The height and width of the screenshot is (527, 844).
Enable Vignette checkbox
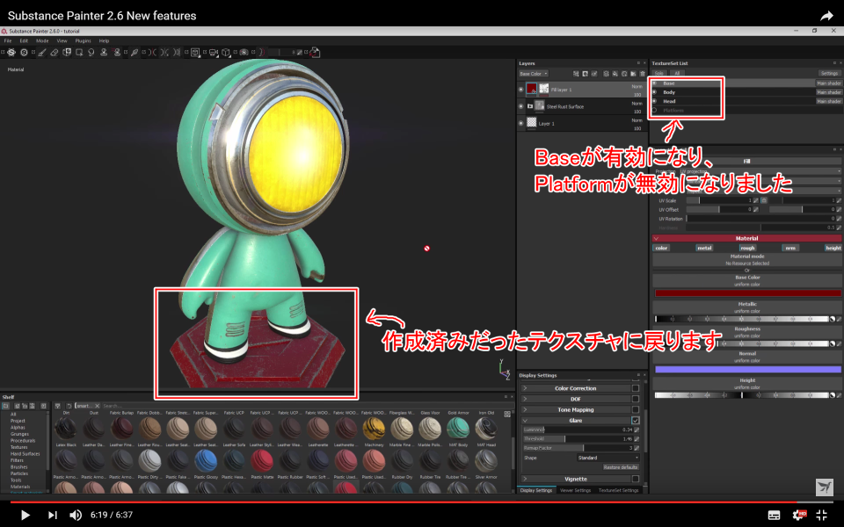[x=635, y=479]
